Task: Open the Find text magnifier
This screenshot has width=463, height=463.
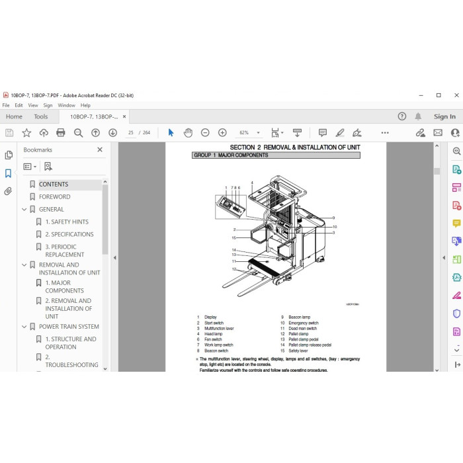Action: pos(78,133)
